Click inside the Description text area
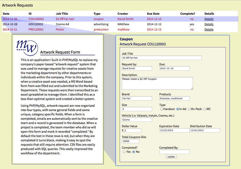Viewport: 241px width, 169px height. tap(157, 83)
